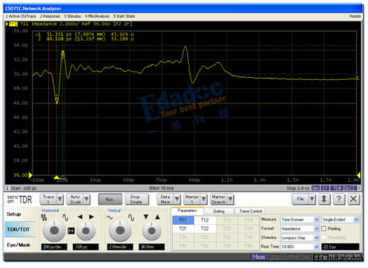368x268 pixels.
Task: Switch to the Gating tab
Action: coord(219,211)
